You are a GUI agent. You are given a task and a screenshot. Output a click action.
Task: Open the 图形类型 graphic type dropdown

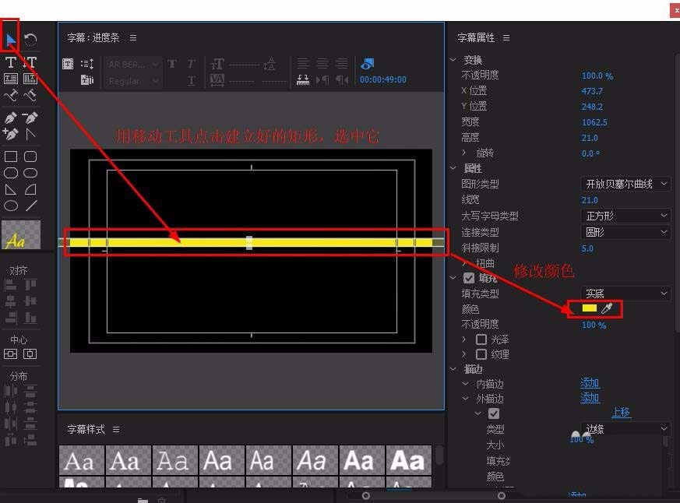[x=625, y=184]
